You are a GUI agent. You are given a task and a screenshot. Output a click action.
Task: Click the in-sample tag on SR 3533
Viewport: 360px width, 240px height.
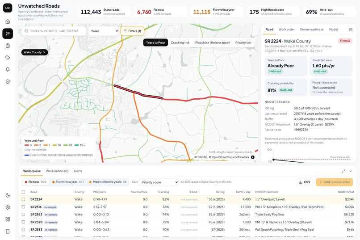pos(51,230)
